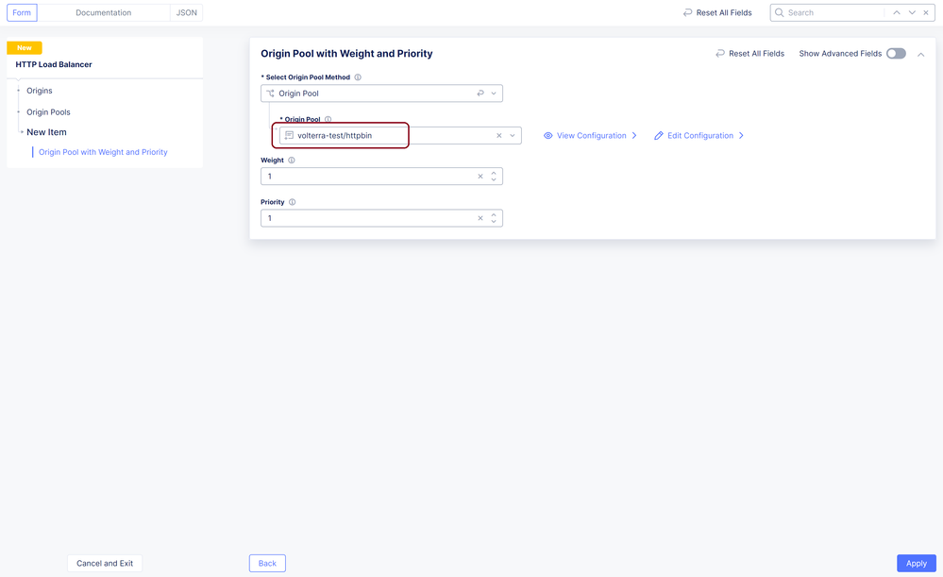The width and height of the screenshot is (943, 577).
Task: Select Origin Pools in sidebar tree
Action: coord(48,112)
